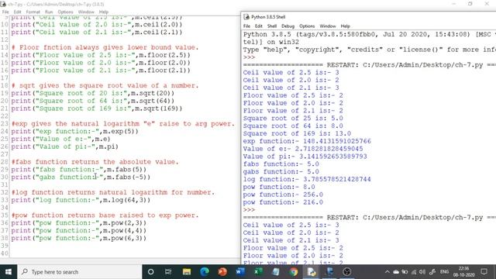Open Shell menu in Python Shell
This screenshot has height=279, width=496.
click(272, 26)
